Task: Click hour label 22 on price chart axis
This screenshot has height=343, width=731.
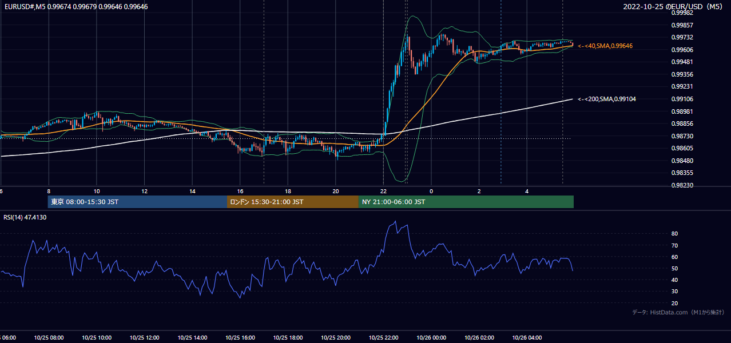Action: [x=383, y=191]
